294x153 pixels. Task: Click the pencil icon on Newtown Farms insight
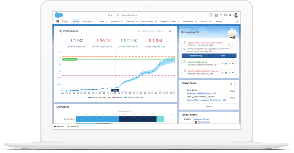[x=222, y=73]
